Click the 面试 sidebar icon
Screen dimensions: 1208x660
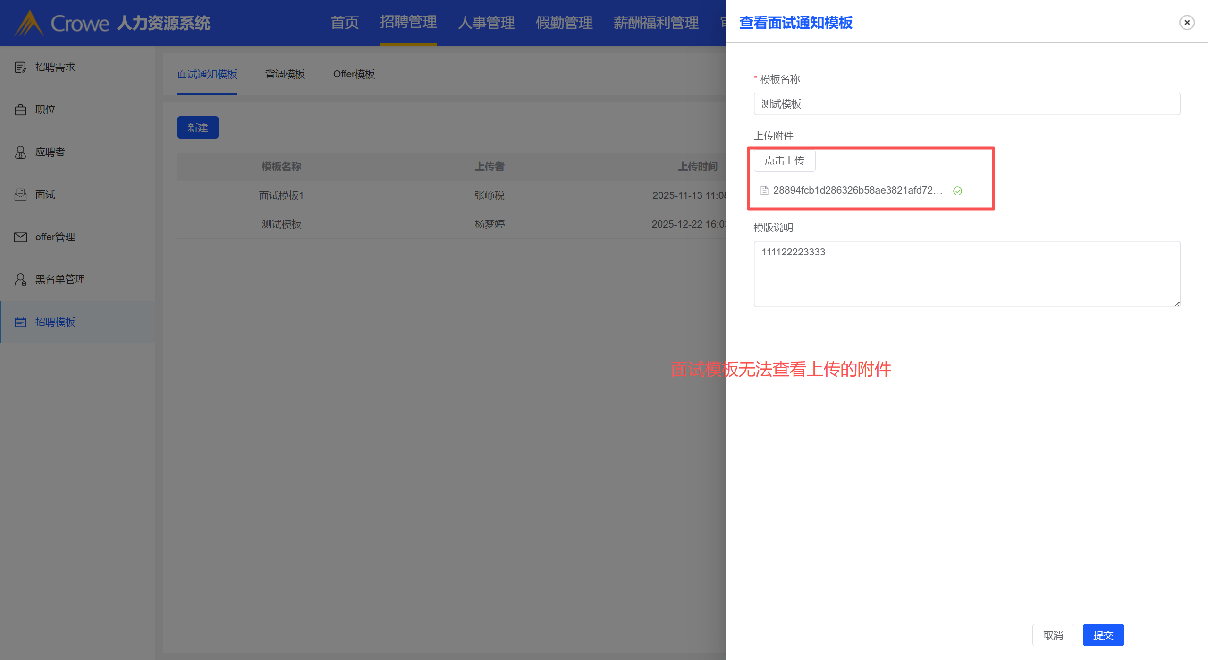(x=20, y=195)
